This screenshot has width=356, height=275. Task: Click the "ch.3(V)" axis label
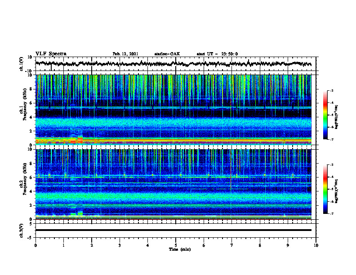coord(22,231)
